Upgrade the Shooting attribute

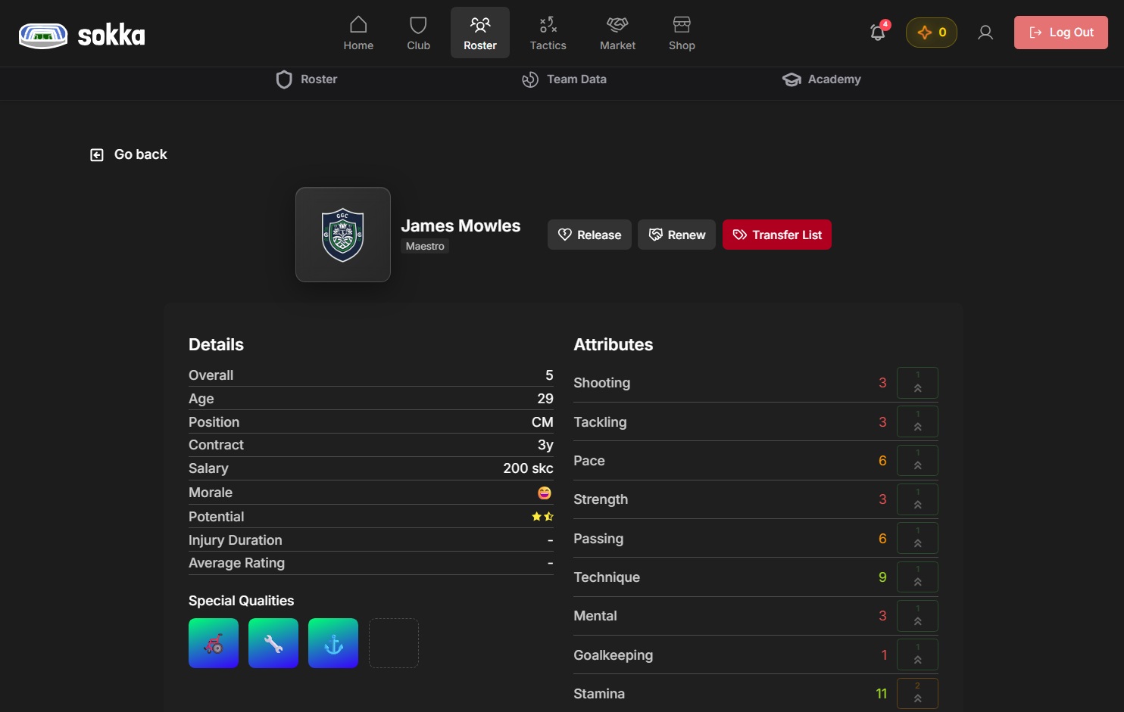pyautogui.click(x=917, y=383)
